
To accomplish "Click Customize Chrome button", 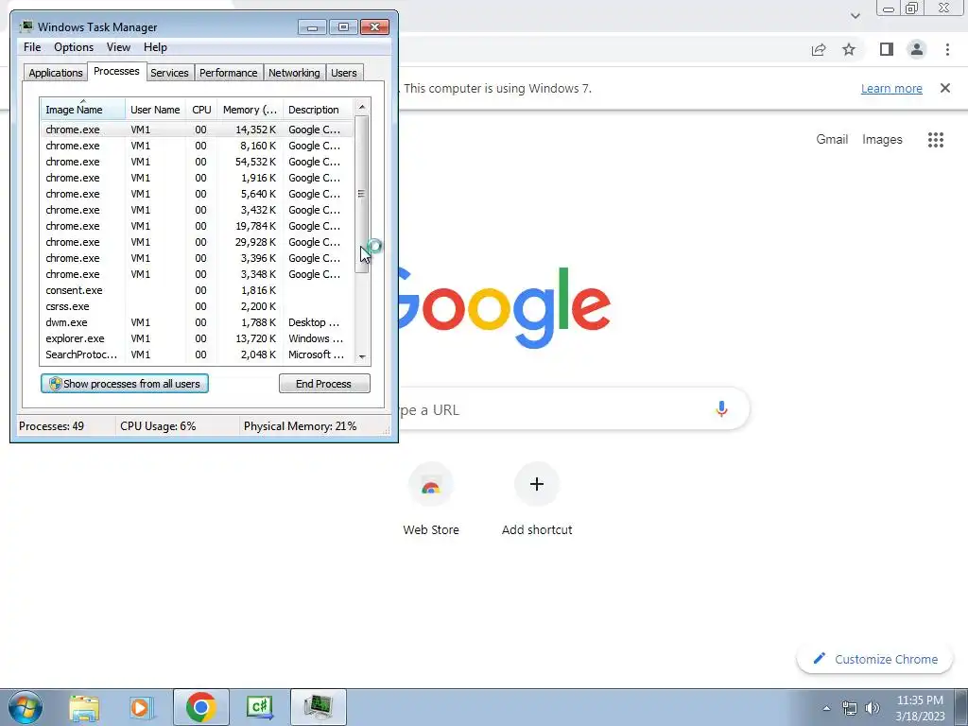I will [x=876, y=659].
